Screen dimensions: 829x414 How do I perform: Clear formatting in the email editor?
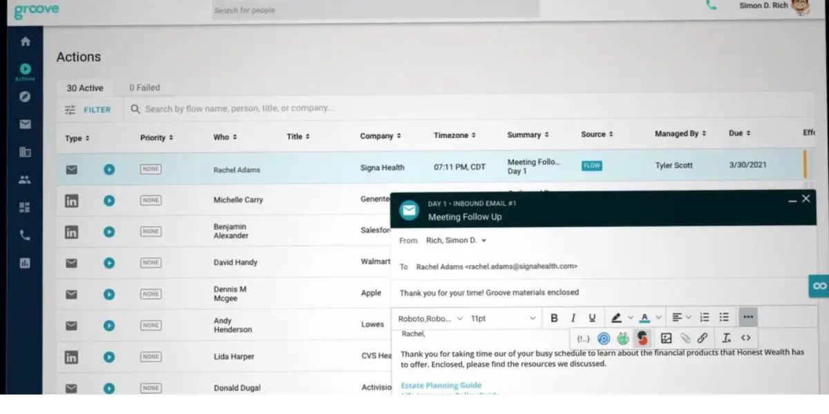pos(726,338)
